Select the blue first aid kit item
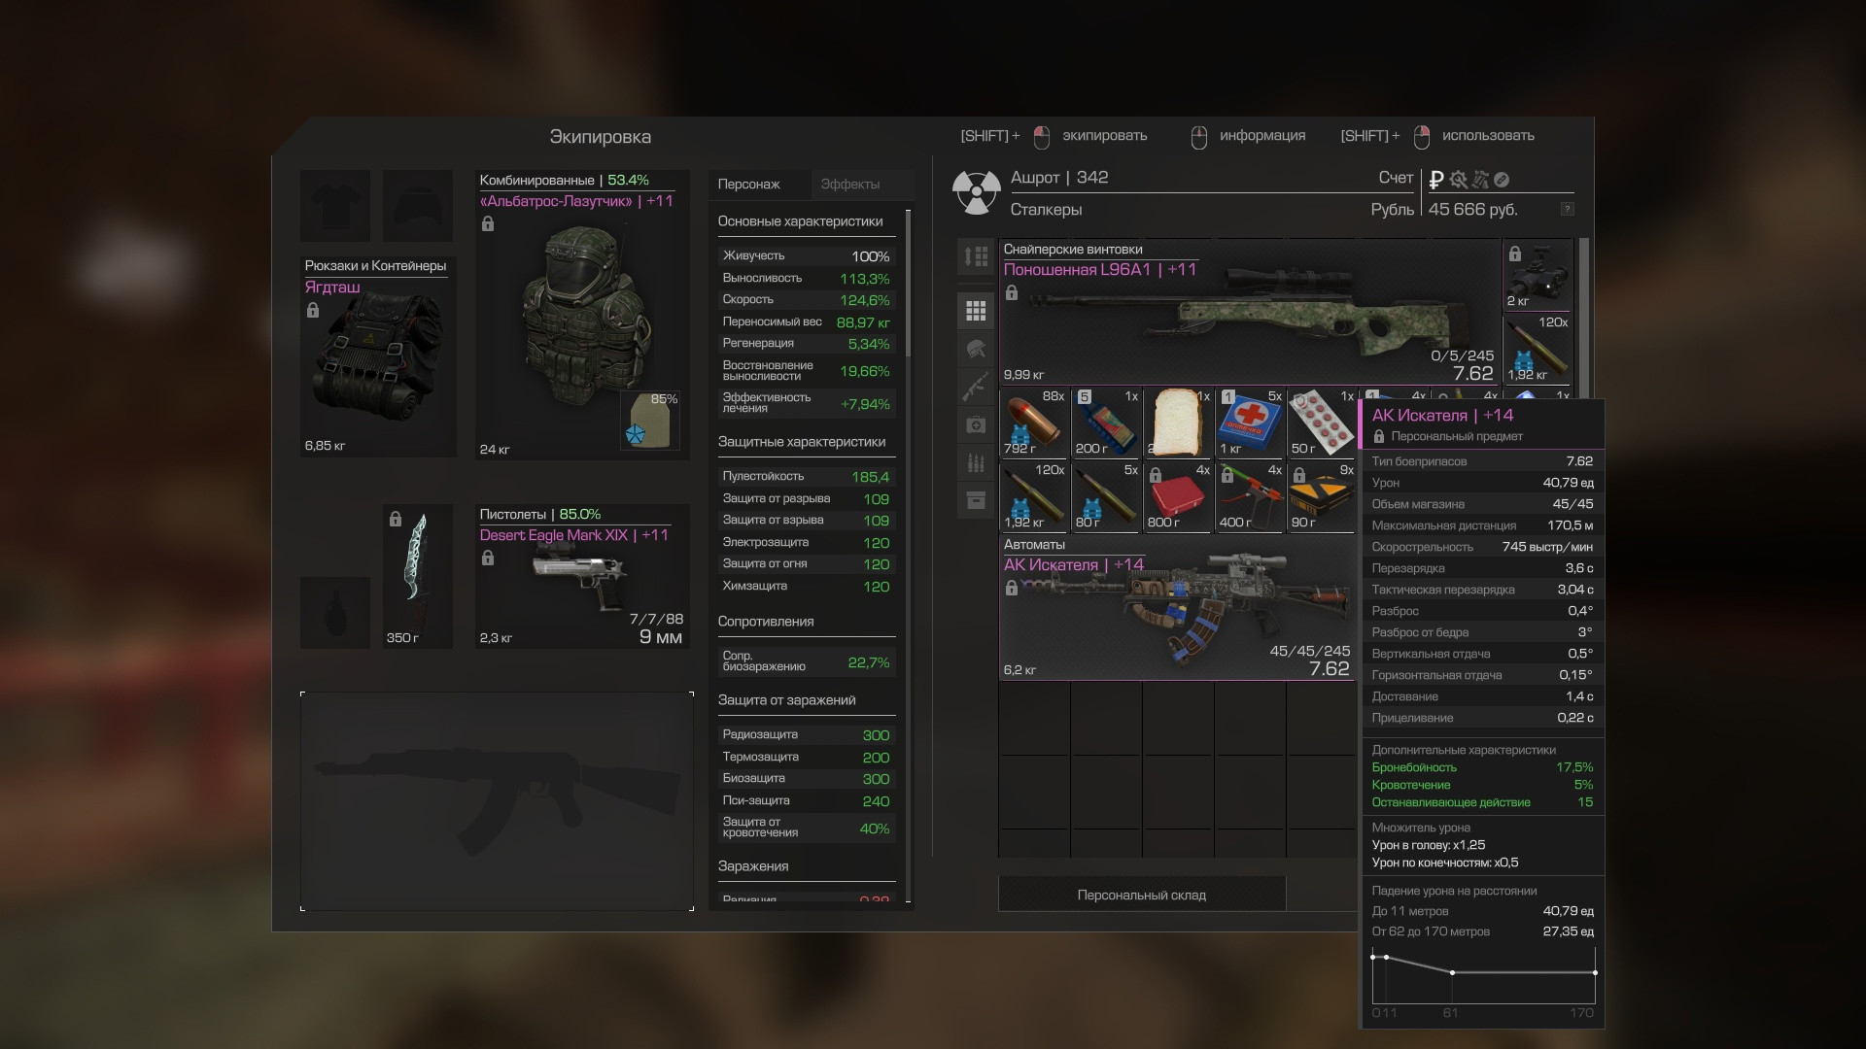The height and width of the screenshot is (1049, 1866). click(1250, 423)
